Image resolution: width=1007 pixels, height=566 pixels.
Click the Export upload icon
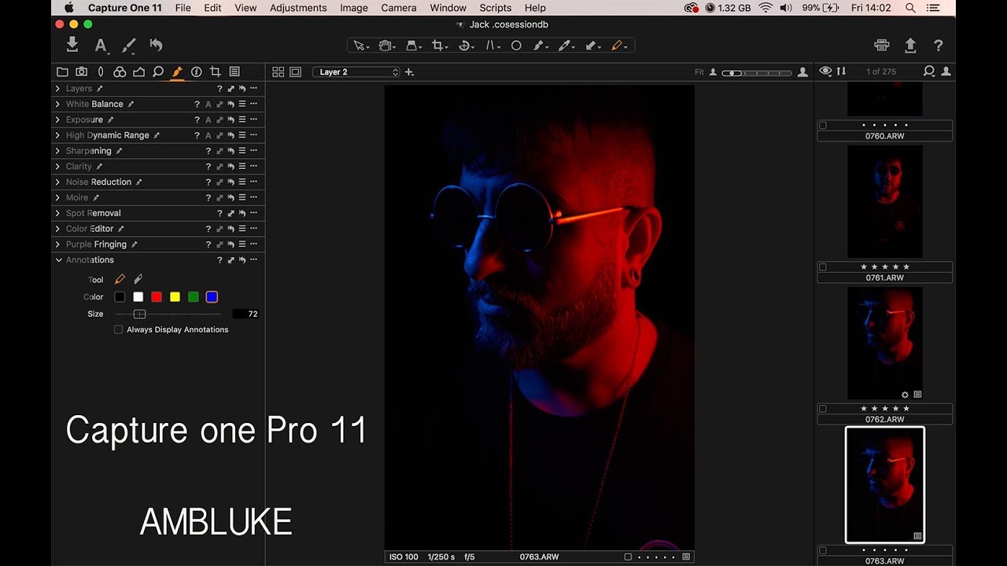[910, 46]
